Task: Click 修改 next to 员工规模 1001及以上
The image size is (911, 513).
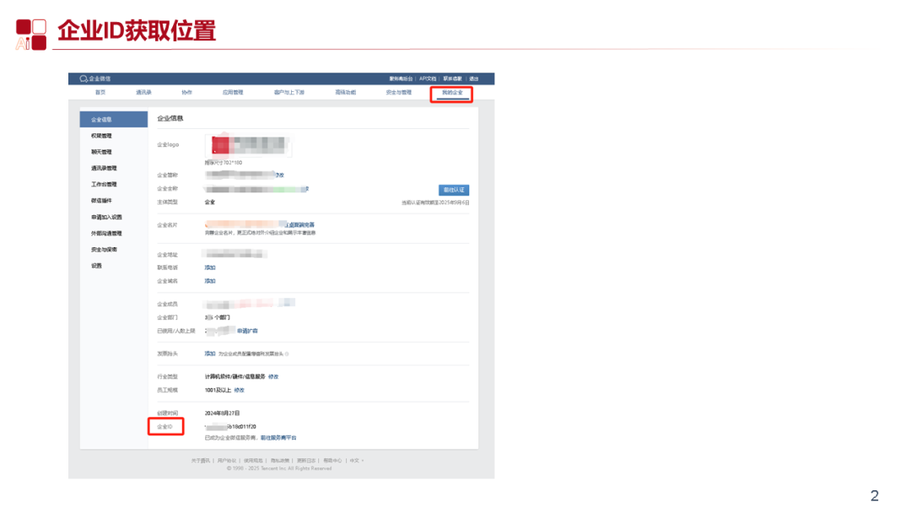Action: pyautogui.click(x=239, y=391)
